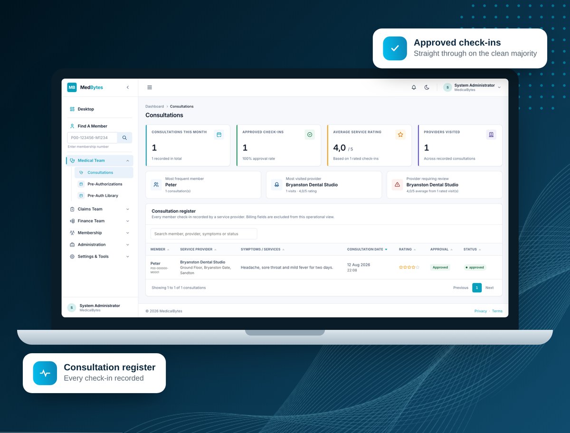
Task: Click the calendar icon on Consultations This Month card
Action: tap(219, 135)
